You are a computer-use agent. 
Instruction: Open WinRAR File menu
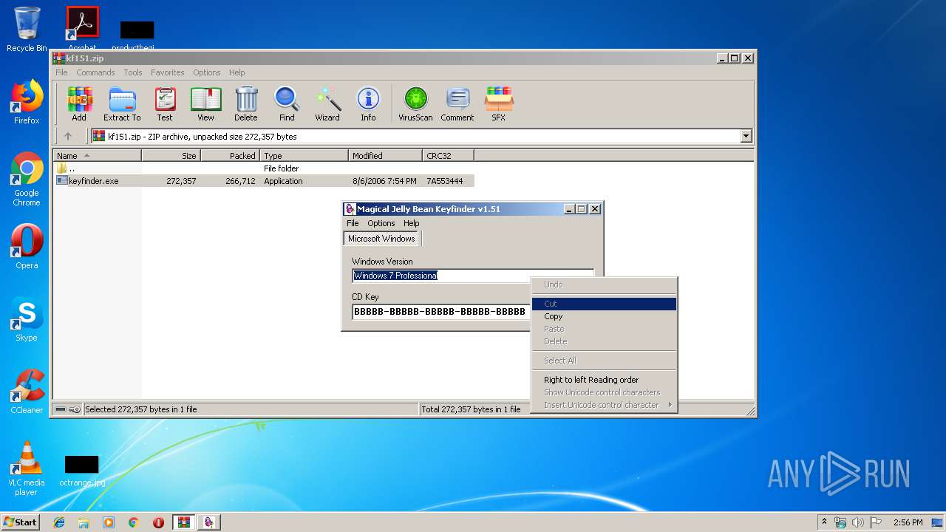(x=61, y=72)
